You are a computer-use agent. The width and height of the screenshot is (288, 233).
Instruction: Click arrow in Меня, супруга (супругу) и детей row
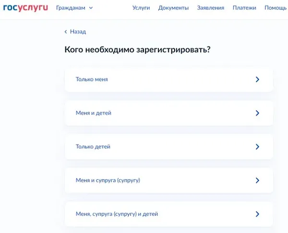click(x=257, y=214)
